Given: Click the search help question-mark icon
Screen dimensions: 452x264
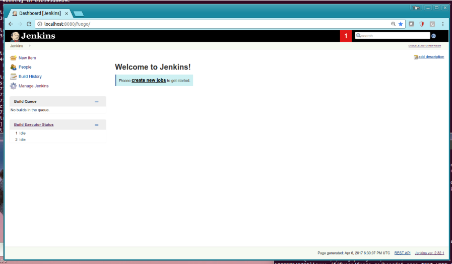Looking at the screenshot, I should coord(433,36).
